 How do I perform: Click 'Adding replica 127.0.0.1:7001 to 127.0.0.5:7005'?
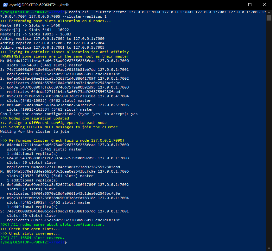coord(52,47)
